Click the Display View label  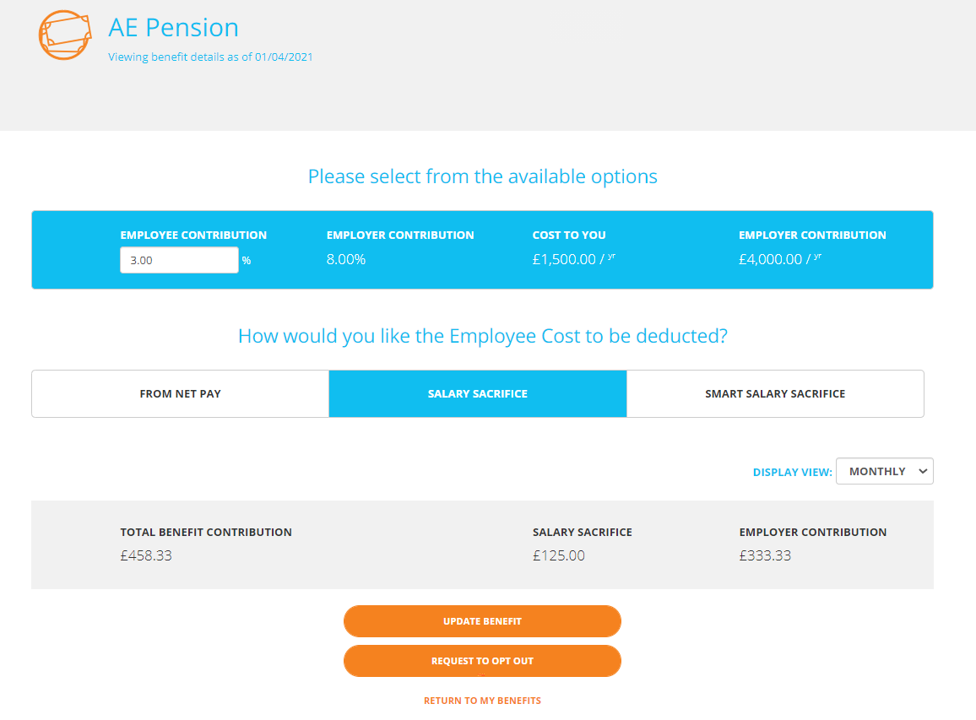tap(793, 473)
